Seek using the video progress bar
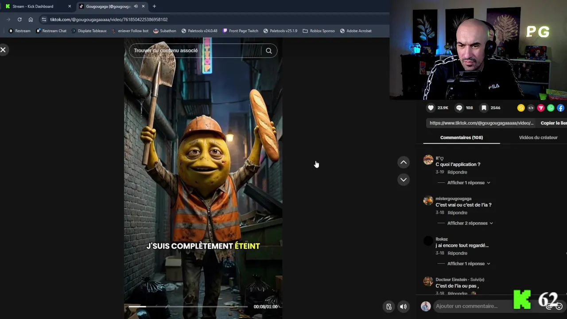567x319 pixels. pyautogui.click(x=188, y=307)
